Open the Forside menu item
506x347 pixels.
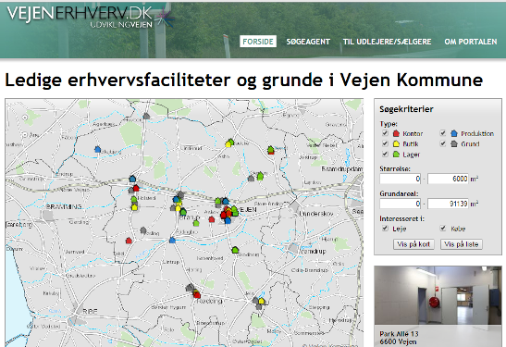point(258,42)
